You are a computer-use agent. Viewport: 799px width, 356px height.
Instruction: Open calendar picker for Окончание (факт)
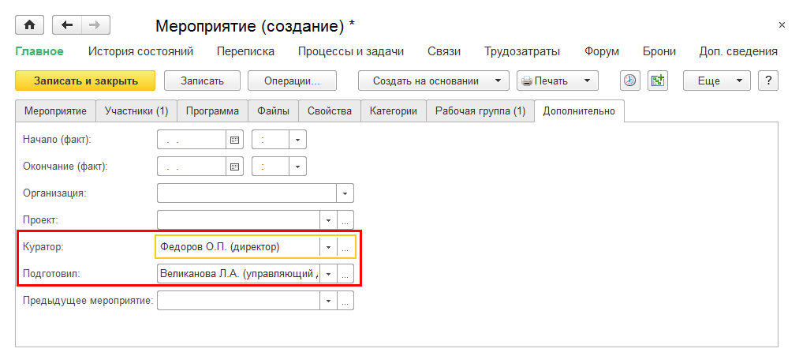coord(234,167)
